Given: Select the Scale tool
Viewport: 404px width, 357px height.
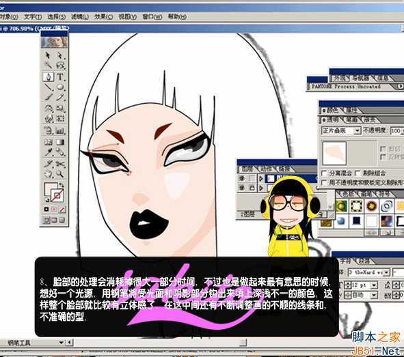Looking at the screenshot, I should click(x=60, y=109).
